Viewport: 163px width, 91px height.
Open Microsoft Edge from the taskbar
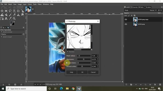tap(61, 89)
